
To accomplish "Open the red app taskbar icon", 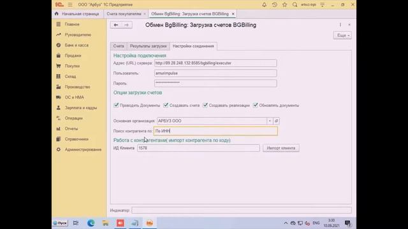I will coord(120,223).
